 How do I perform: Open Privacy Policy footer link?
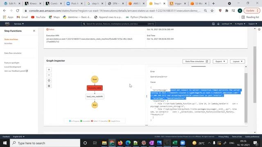224,136
